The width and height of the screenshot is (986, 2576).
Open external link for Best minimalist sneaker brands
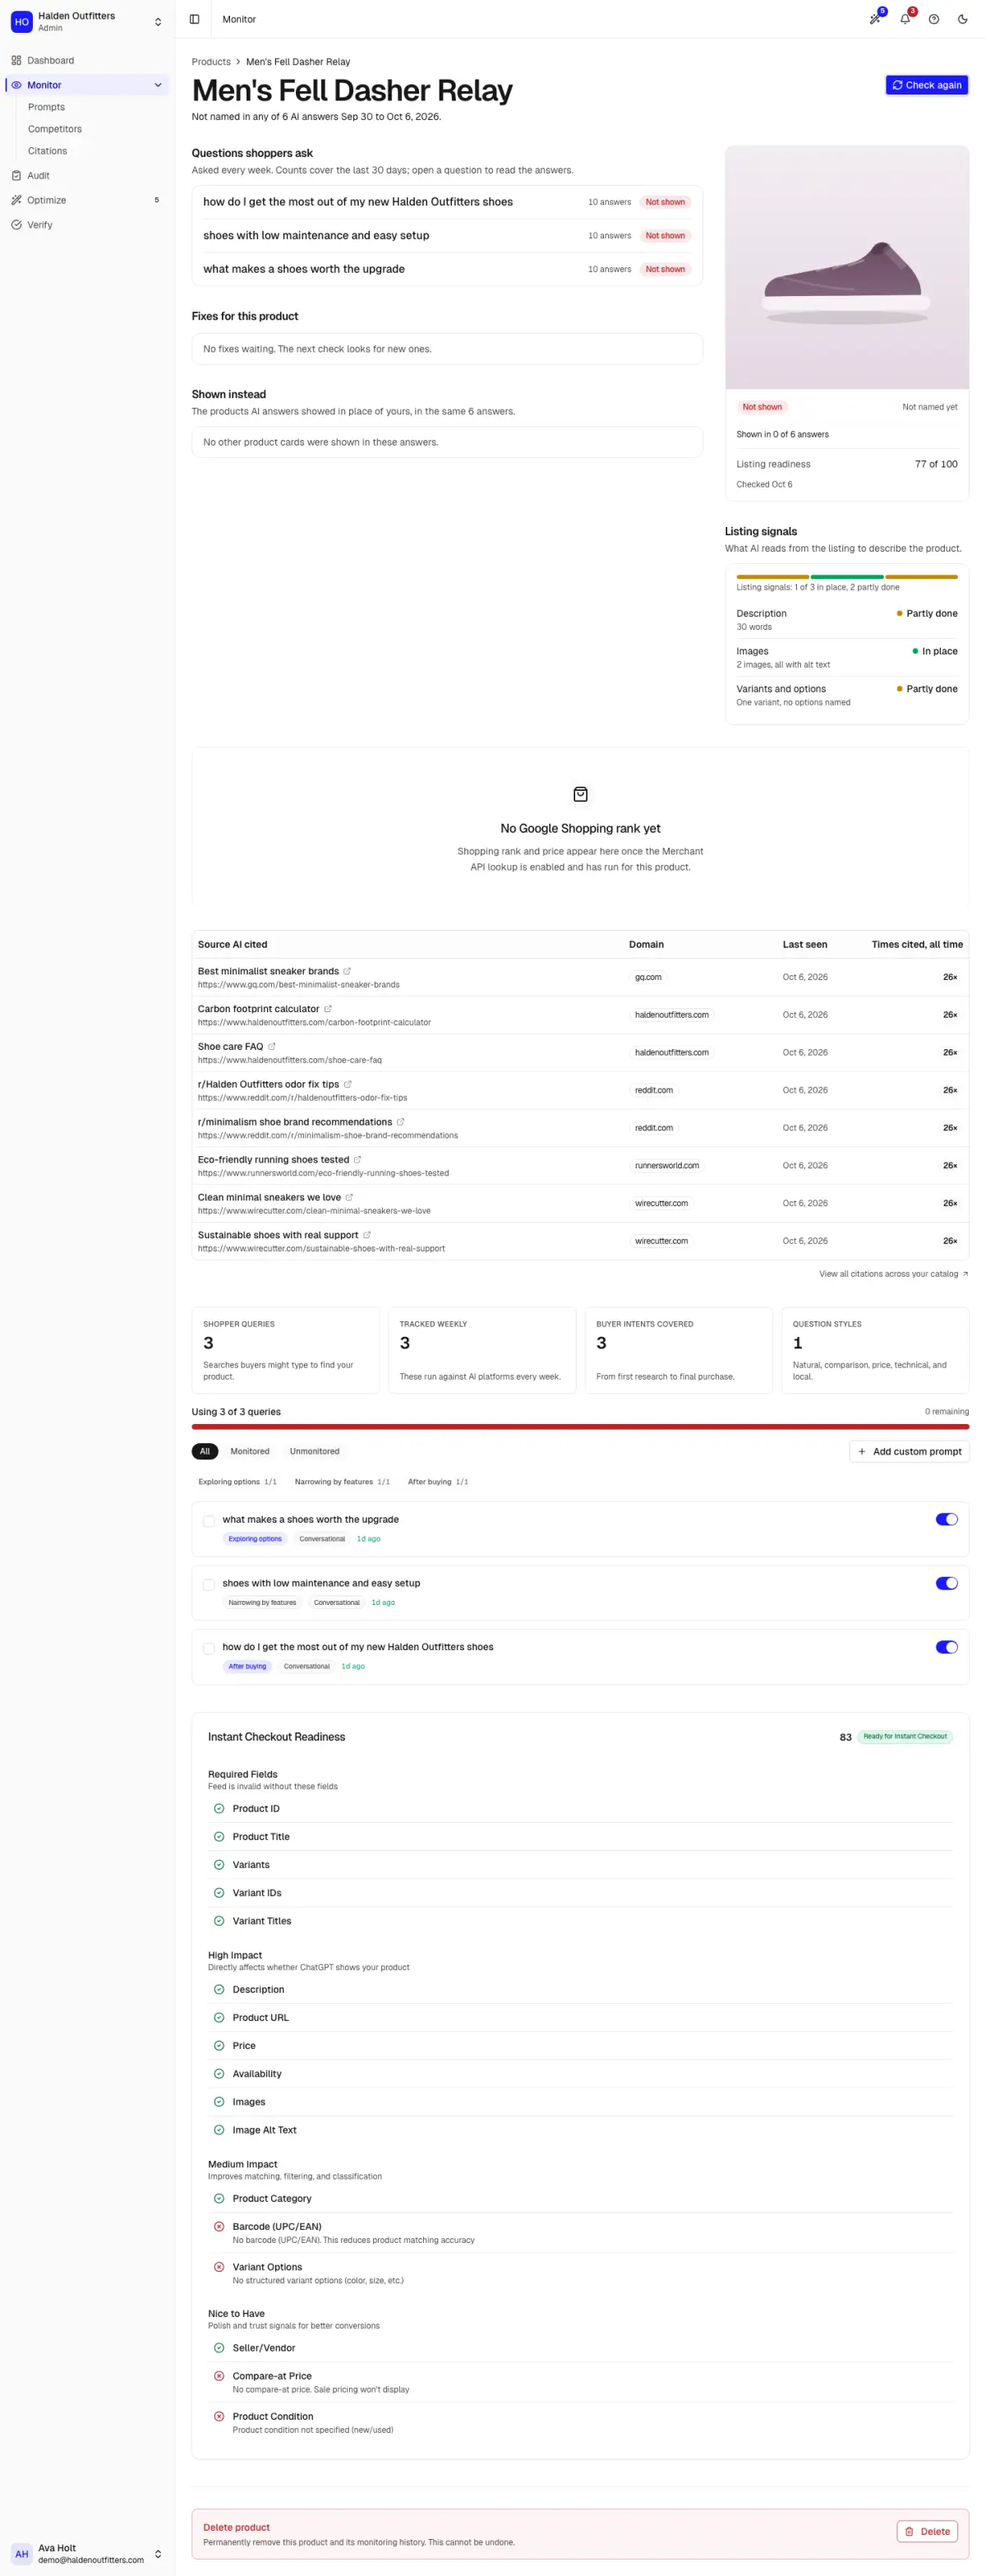[347, 971]
